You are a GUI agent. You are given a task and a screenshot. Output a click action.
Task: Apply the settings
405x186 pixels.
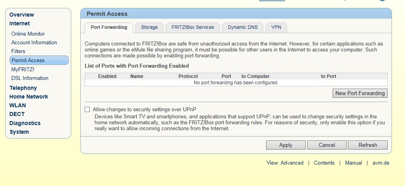(286, 145)
